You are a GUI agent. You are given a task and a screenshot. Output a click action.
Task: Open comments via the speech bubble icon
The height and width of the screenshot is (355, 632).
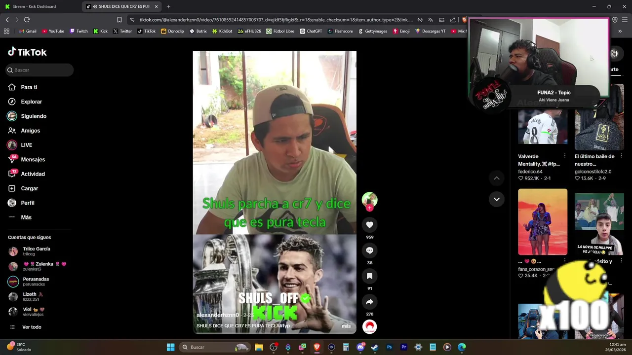tap(369, 250)
